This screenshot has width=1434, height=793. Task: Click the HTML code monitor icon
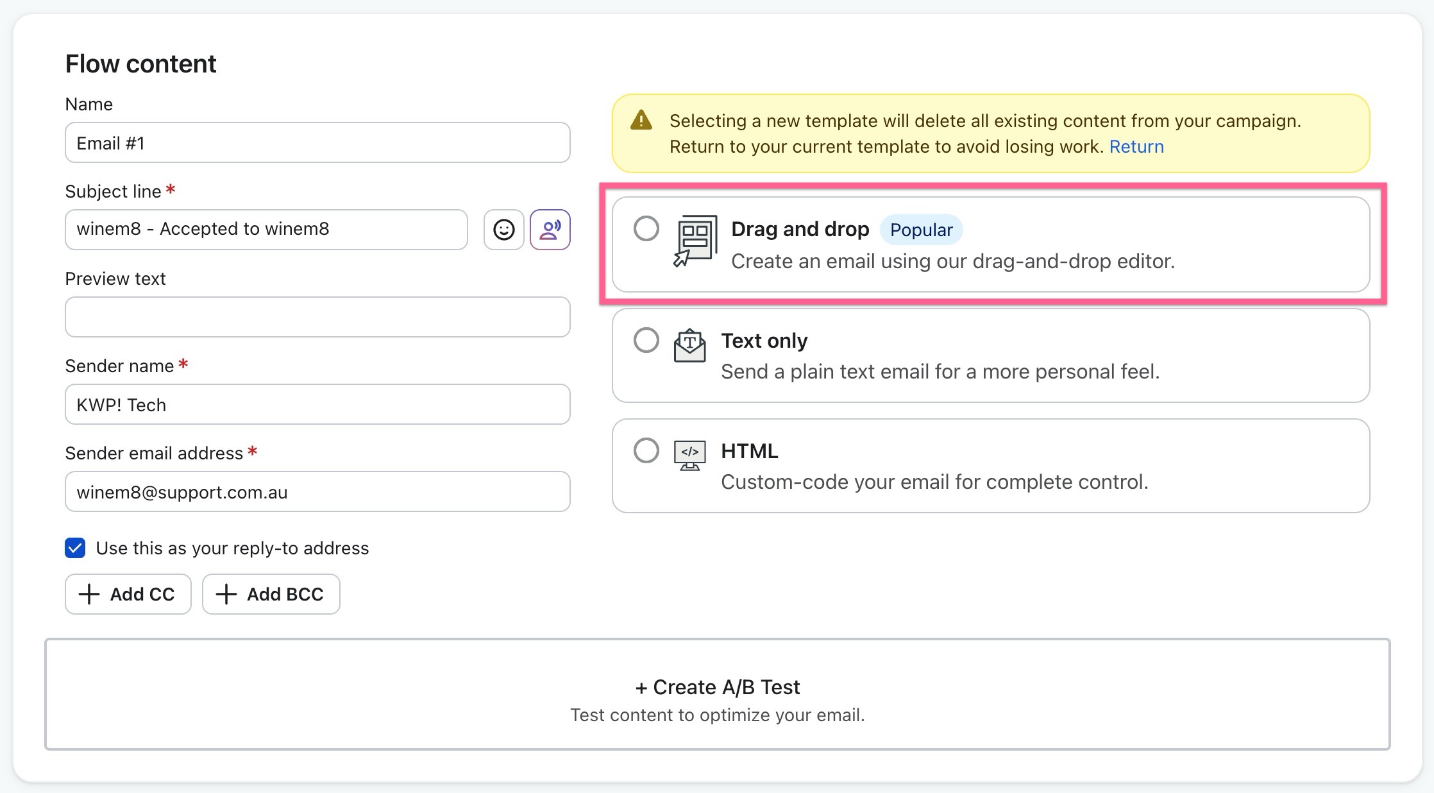[x=689, y=455]
